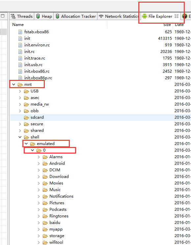The height and width of the screenshot is (245, 191).
Task: Select the Network Statistics tab
Action: coord(119,16)
